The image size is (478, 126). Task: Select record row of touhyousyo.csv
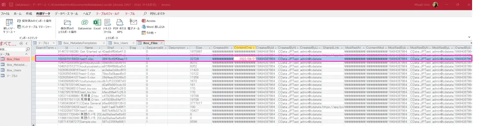[x=33, y=81]
